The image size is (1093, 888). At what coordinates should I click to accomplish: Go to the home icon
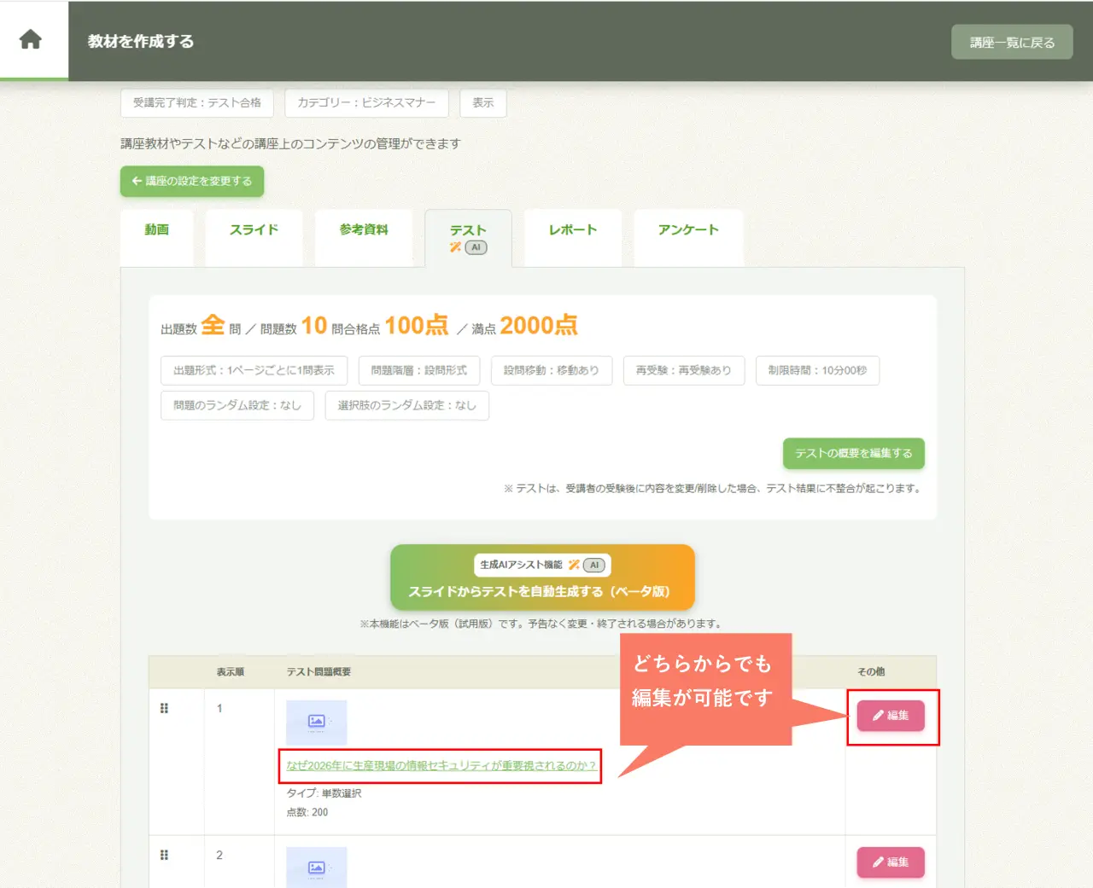(31, 39)
